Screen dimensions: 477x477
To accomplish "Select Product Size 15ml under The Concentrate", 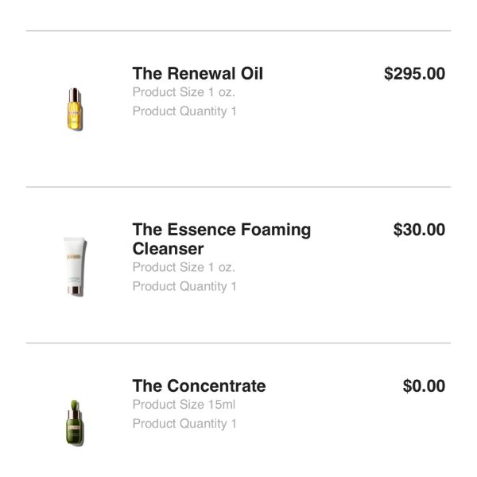I will point(184,405).
